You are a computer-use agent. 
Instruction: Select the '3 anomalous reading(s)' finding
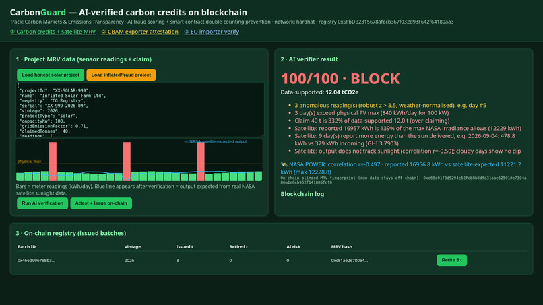click(x=390, y=105)
